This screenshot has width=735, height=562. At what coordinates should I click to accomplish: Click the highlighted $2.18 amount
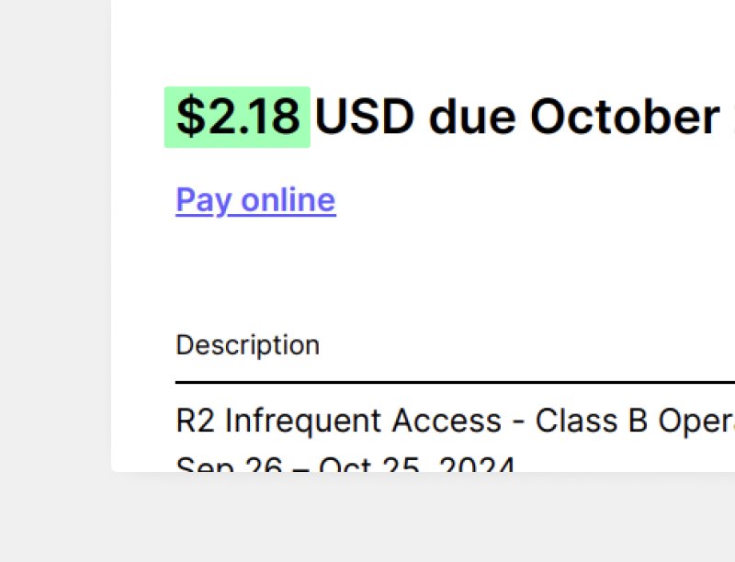pyautogui.click(x=238, y=118)
